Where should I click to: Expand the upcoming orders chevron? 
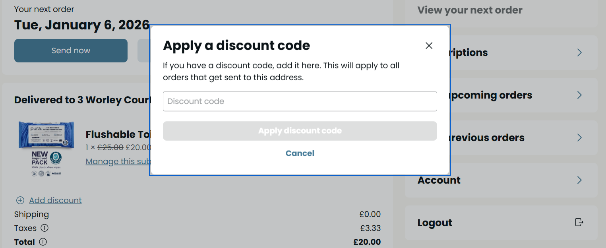pyautogui.click(x=579, y=95)
